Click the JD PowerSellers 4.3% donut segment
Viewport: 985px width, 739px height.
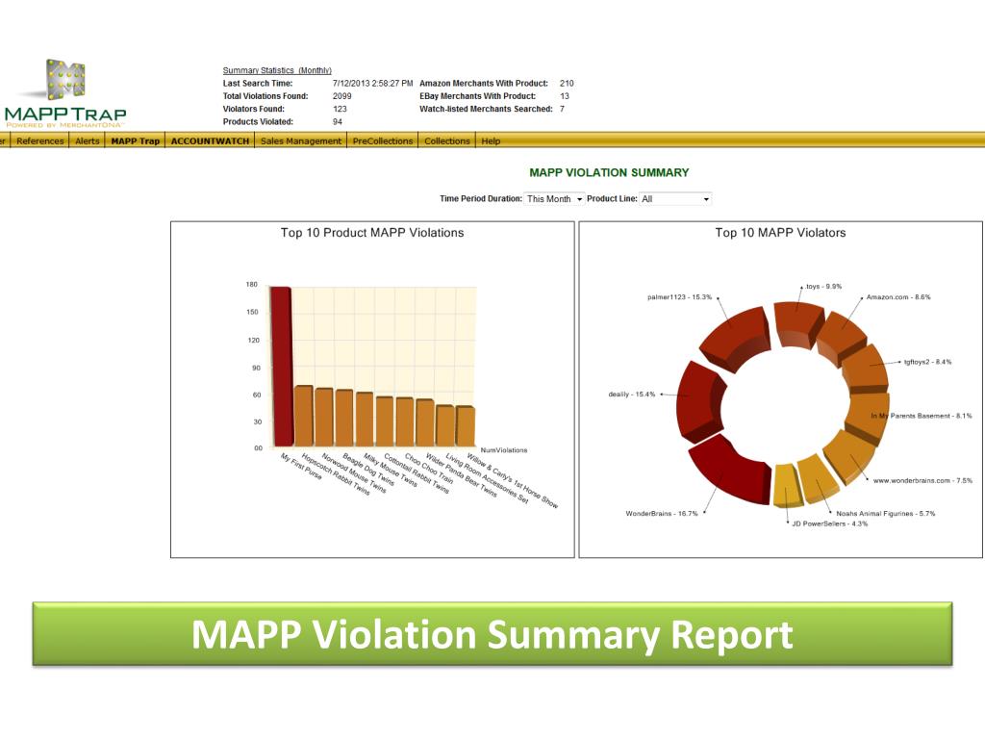pyautogui.click(x=788, y=486)
